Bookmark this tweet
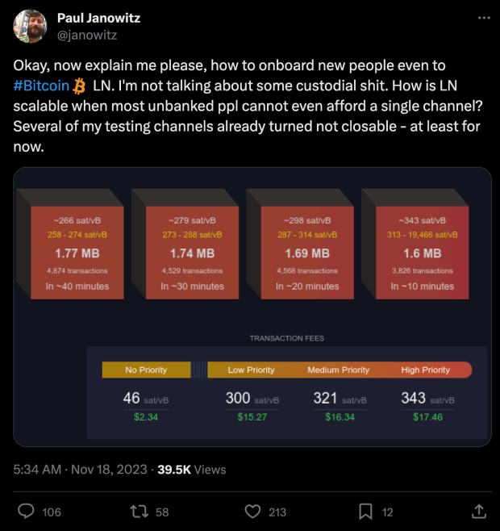Image resolution: width=500 pixels, height=531 pixels. pyautogui.click(x=365, y=511)
